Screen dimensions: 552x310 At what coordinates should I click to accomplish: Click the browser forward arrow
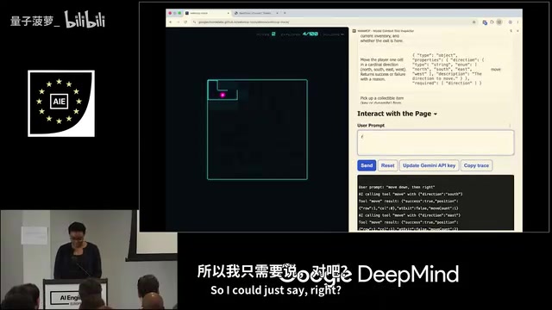[179, 22]
